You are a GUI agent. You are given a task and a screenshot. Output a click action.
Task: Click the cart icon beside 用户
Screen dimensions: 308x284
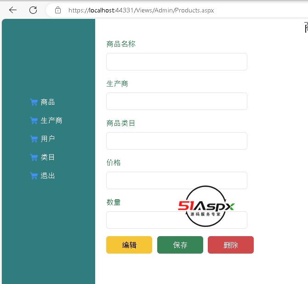point(34,139)
